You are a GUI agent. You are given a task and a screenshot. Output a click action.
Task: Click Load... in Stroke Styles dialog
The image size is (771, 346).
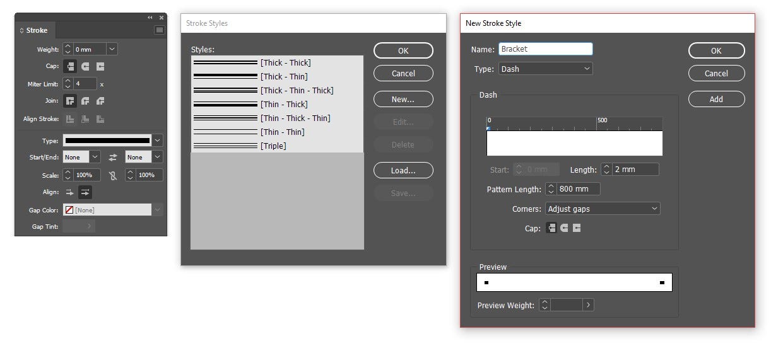(403, 170)
